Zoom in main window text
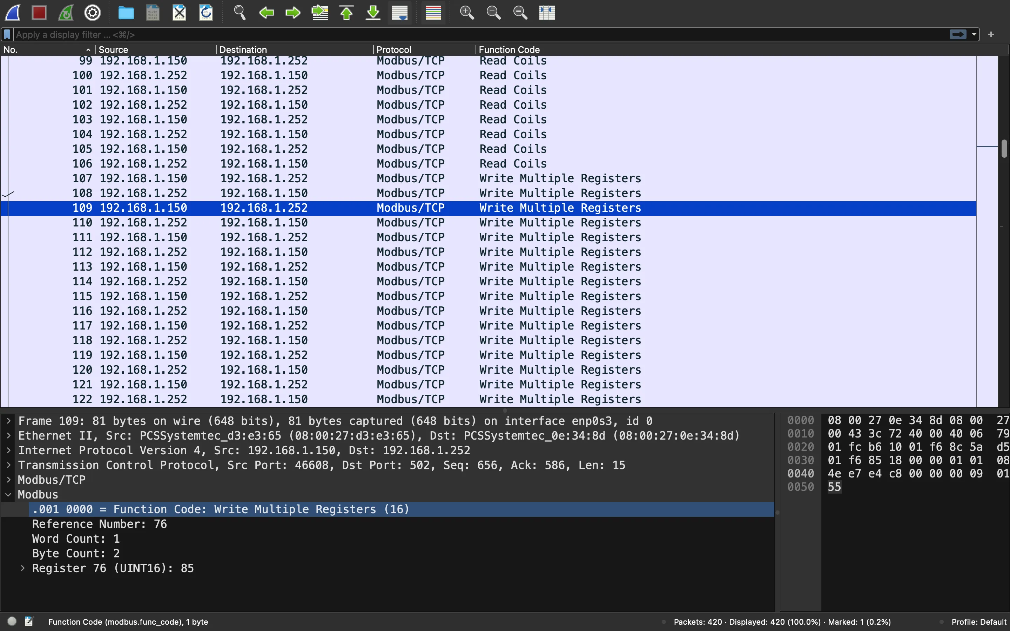 coord(467,13)
